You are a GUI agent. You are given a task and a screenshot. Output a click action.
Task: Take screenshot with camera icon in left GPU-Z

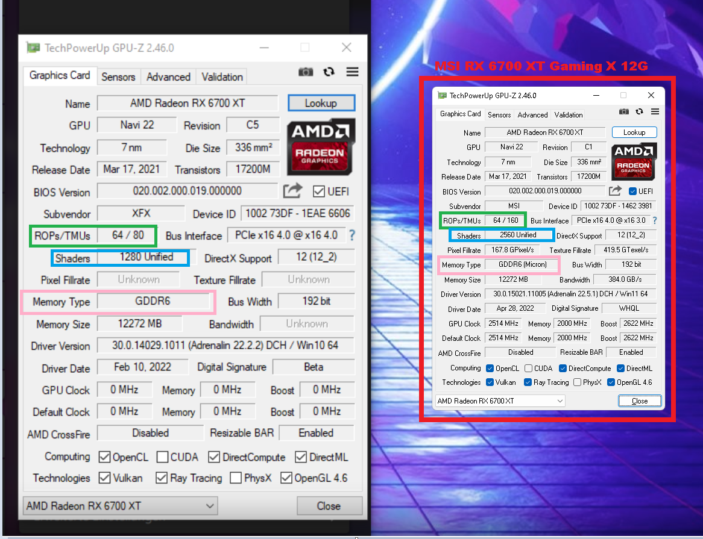tap(306, 72)
